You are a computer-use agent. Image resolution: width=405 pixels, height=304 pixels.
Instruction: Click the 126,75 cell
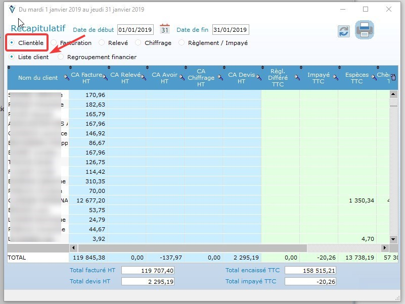click(x=88, y=162)
